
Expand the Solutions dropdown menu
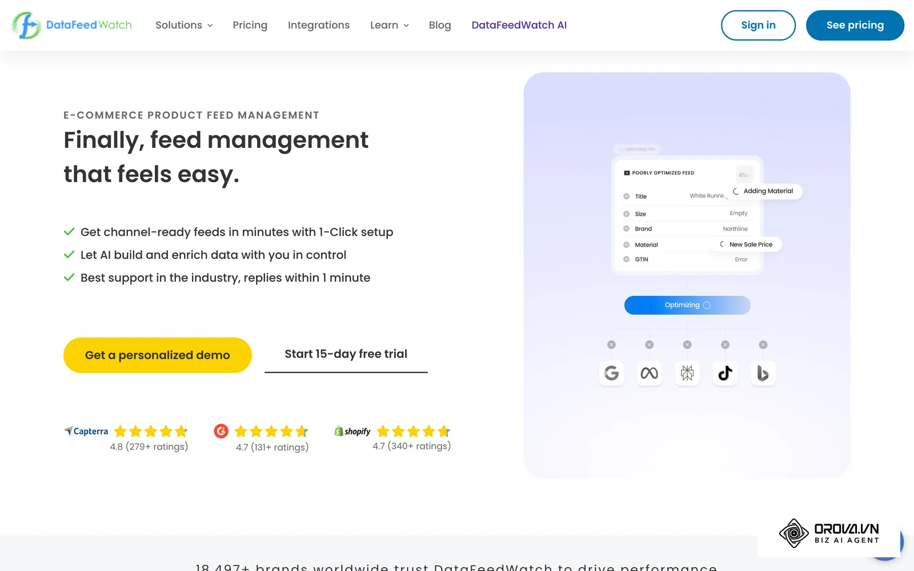(184, 25)
